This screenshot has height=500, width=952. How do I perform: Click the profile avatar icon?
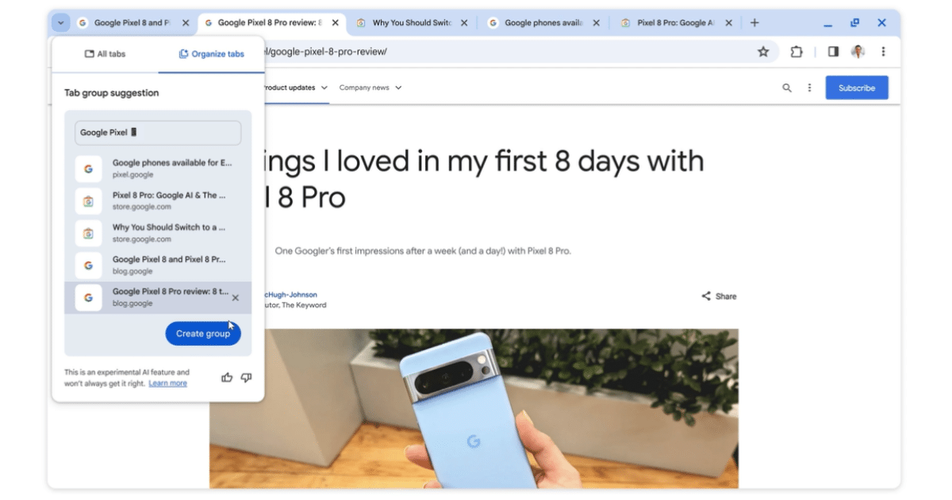[x=858, y=52]
